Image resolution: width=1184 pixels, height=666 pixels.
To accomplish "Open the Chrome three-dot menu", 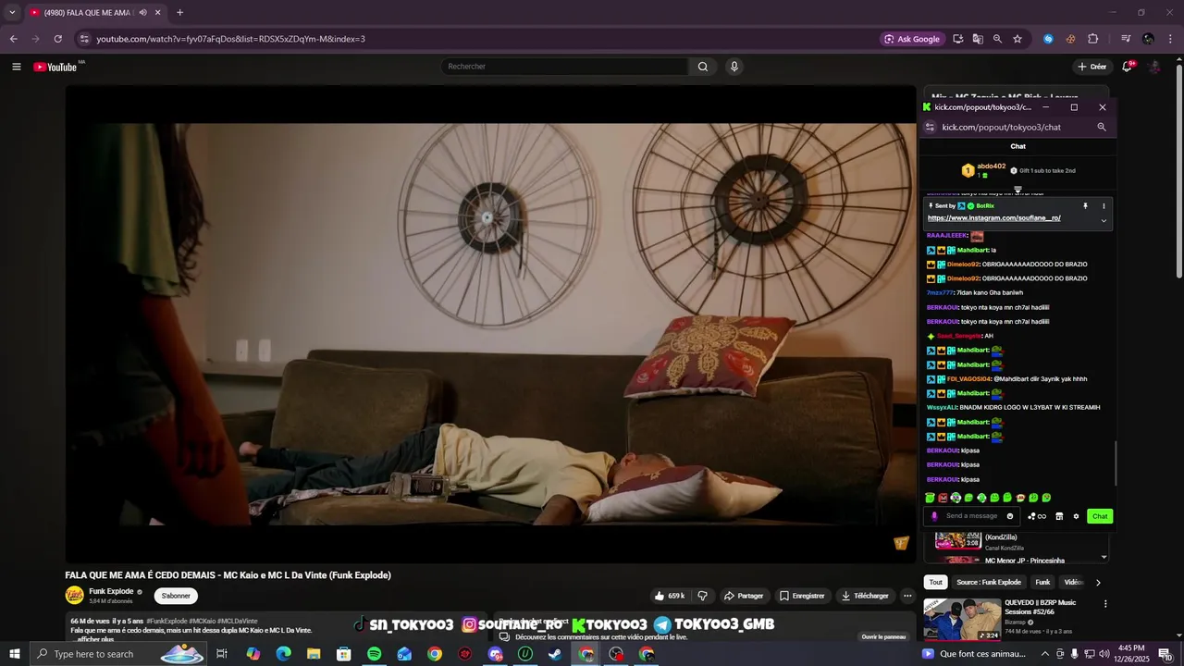I will pos(1171,39).
